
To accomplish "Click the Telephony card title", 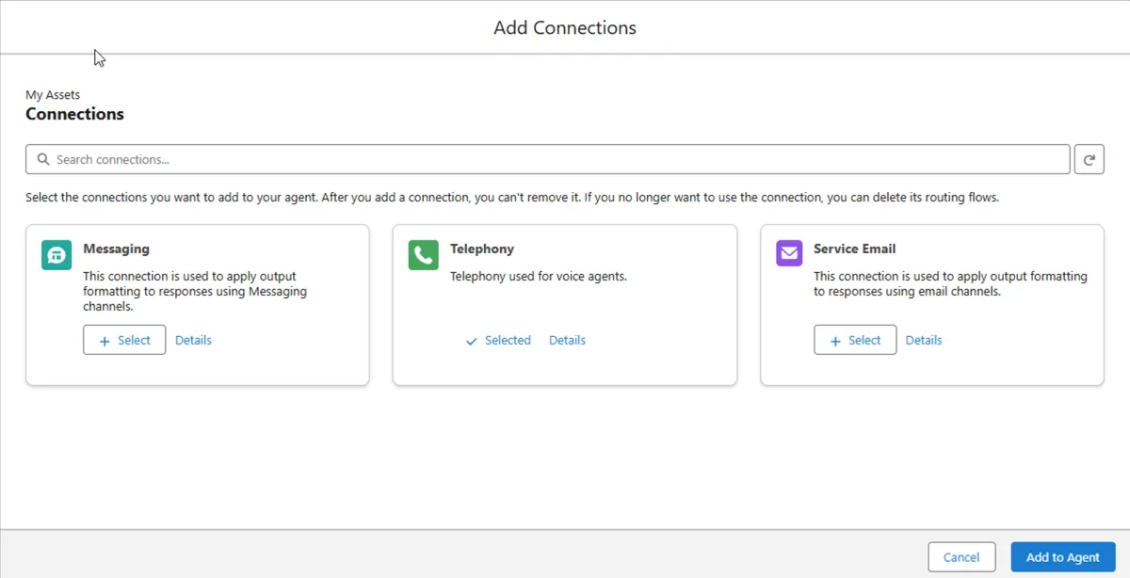I will (x=481, y=249).
